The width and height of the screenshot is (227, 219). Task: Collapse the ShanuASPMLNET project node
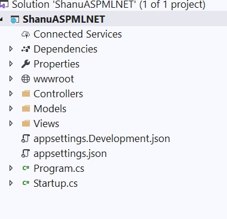pyautogui.click(x=2, y=20)
